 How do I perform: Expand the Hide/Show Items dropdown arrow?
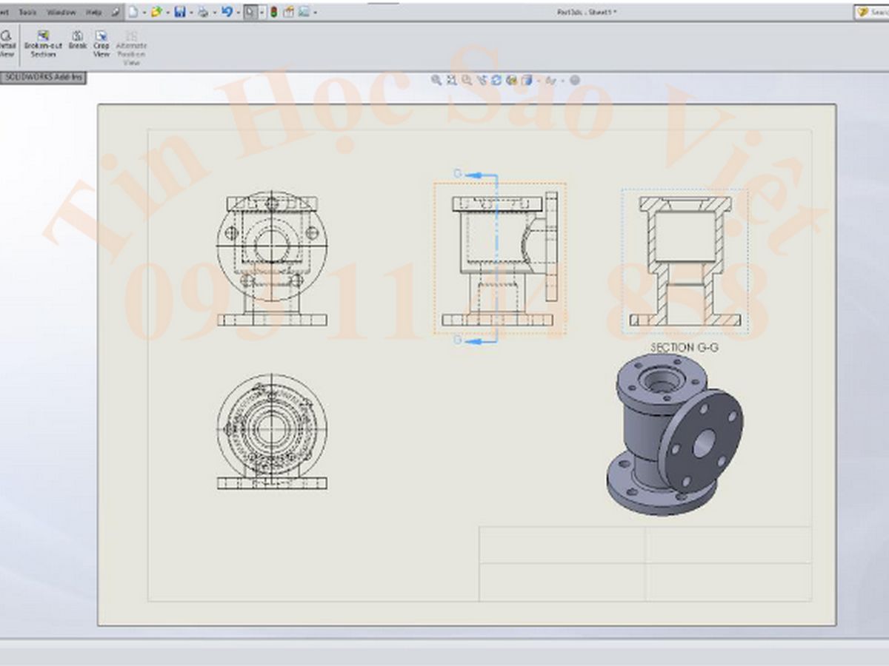point(539,81)
